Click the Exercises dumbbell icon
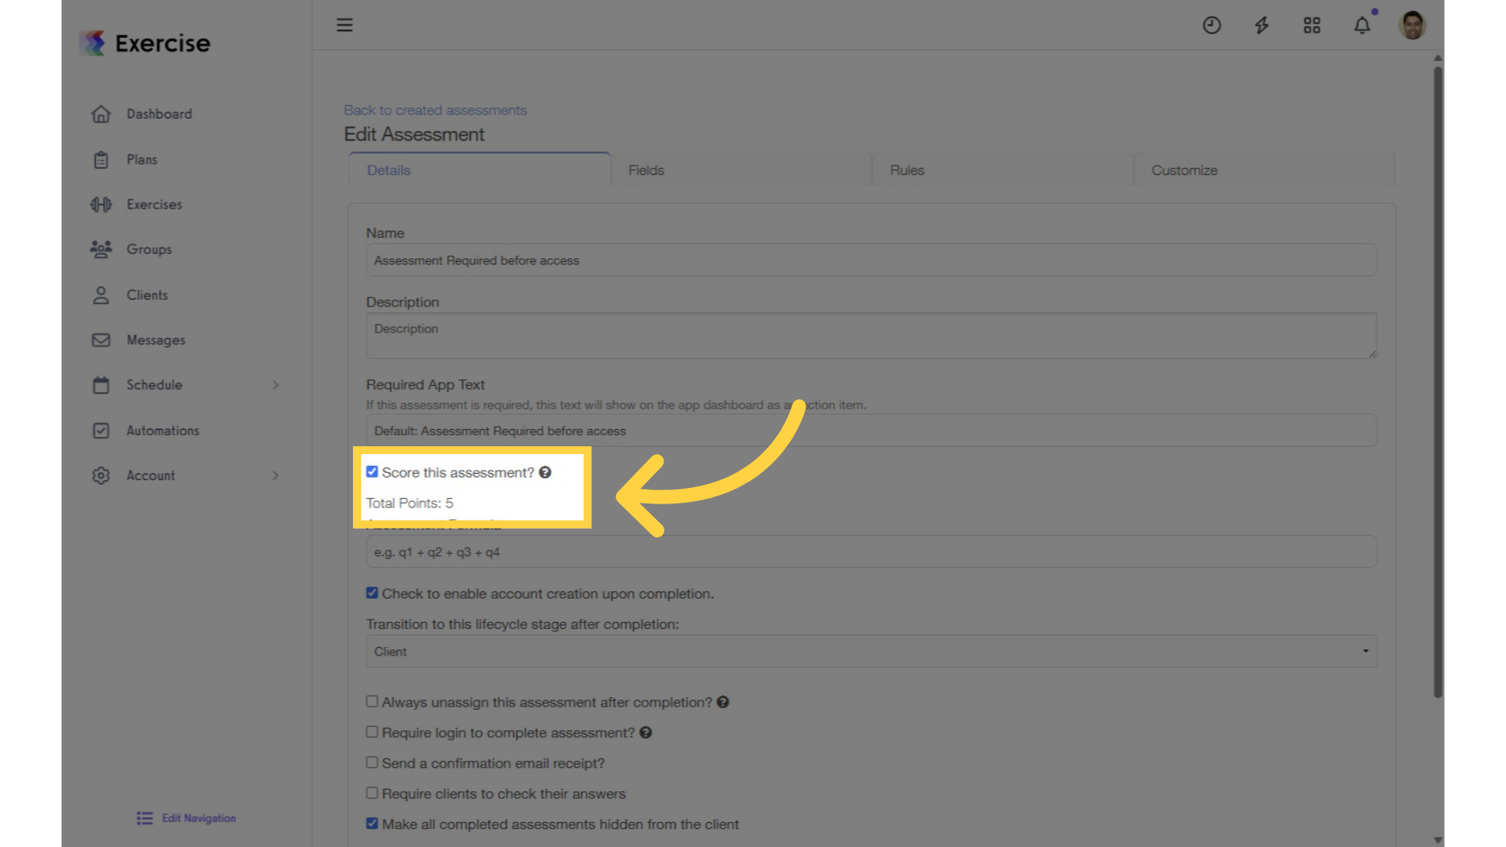 [x=101, y=205]
